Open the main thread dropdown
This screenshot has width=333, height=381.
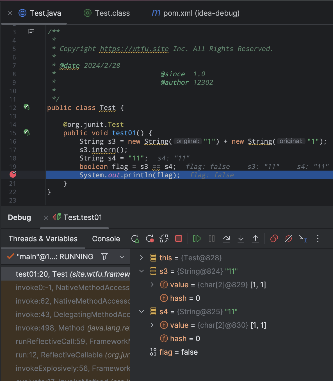pos(122,257)
